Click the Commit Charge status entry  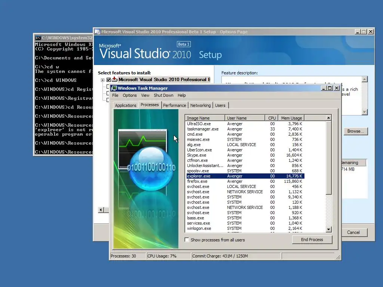[x=236, y=256]
